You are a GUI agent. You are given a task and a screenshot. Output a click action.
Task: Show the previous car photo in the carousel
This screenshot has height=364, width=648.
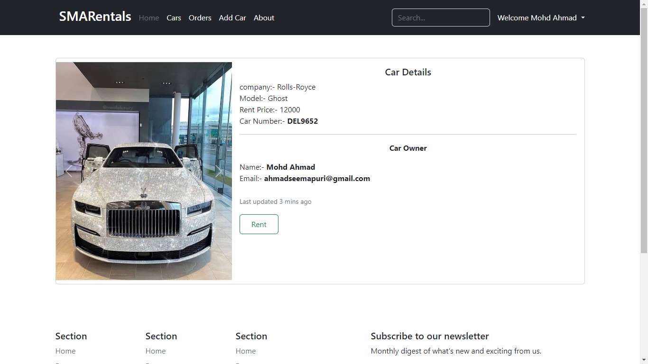point(69,171)
